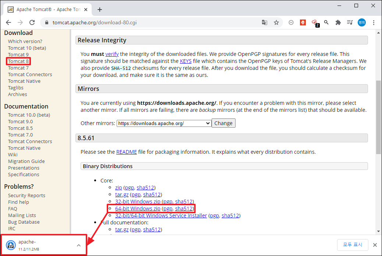382x256 pixels.
Task: Open Tomcat 8 download link
Action: (18, 61)
